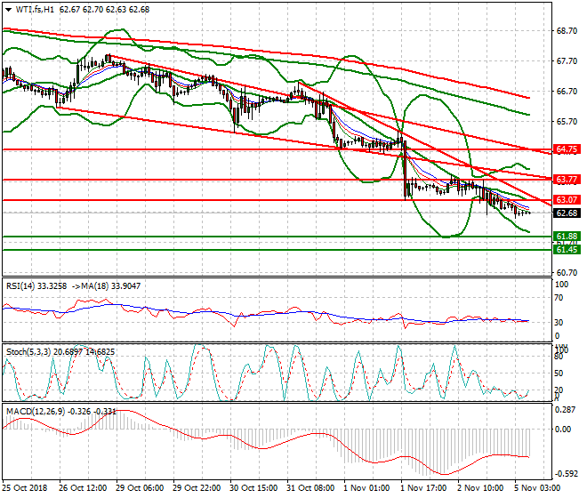Click the MACD 0.00 axis value

tap(563, 430)
